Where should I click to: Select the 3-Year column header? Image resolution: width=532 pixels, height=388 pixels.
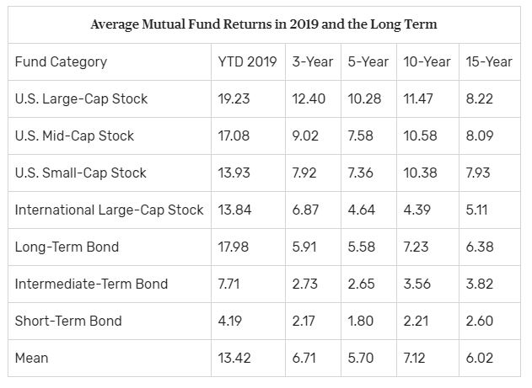point(312,62)
